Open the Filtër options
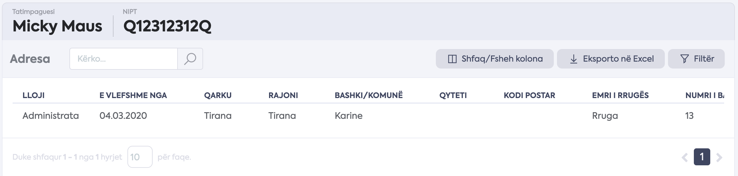The width and height of the screenshot is (738, 176). click(696, 59)
